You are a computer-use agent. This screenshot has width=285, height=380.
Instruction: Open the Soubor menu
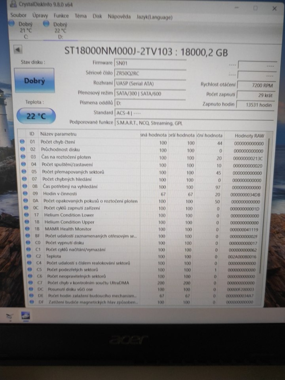pyautogui.click(x=18, y=15)
